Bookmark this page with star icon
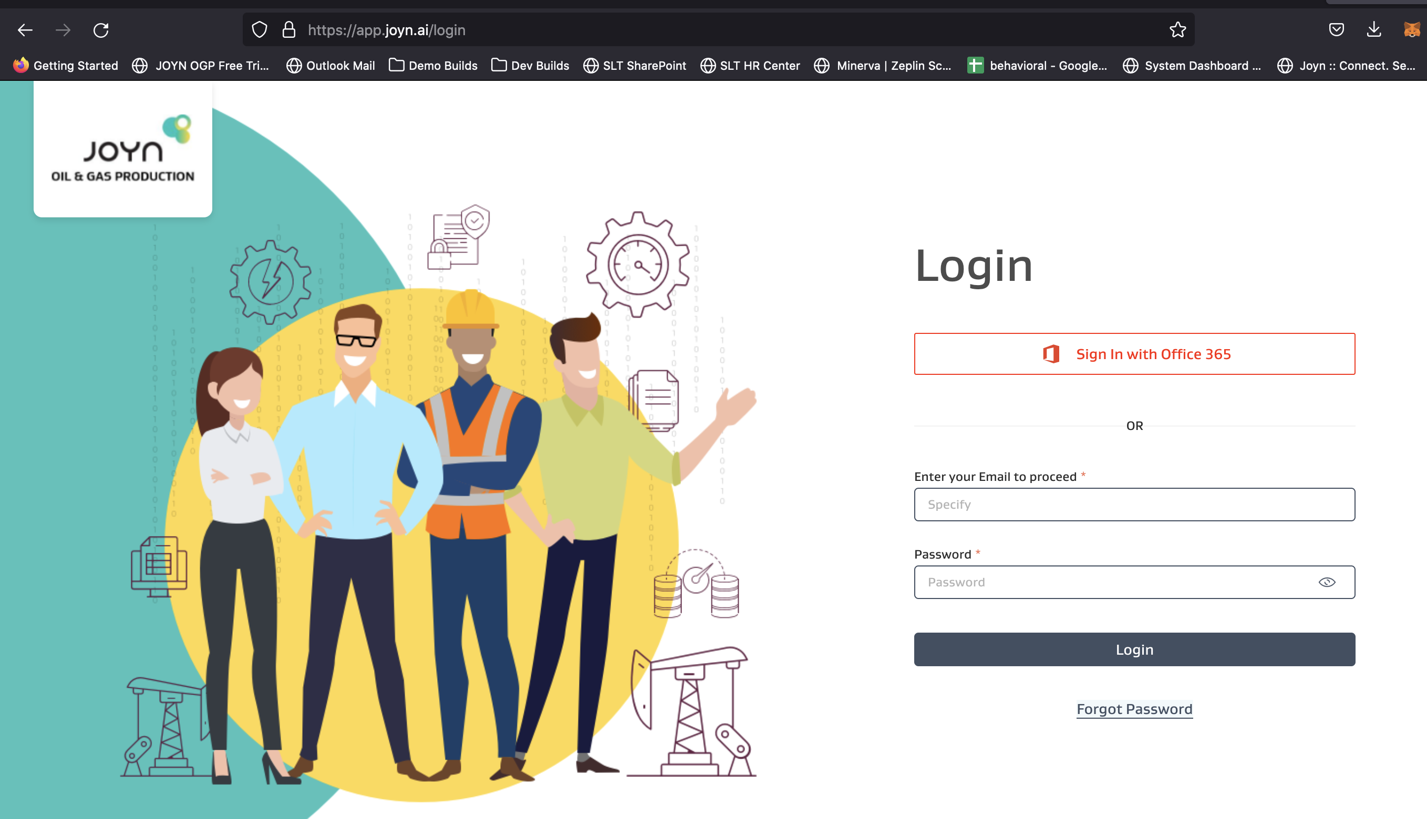 coord(1177,30)
